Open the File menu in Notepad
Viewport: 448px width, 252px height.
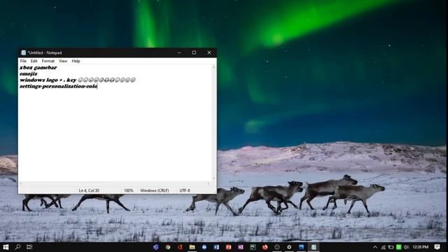pyautogui.click(x=23, y=61)
